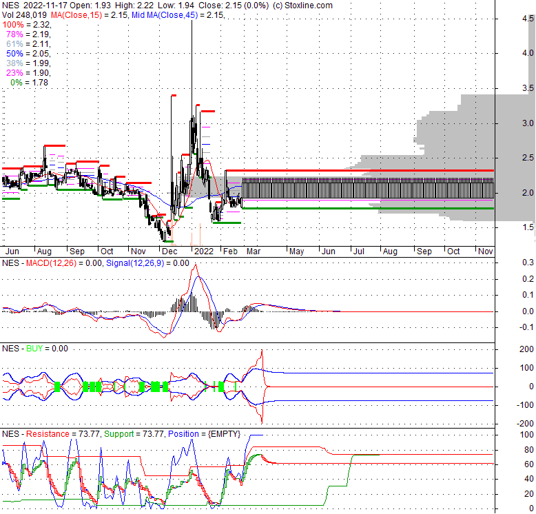This screenshot has height=514, width=536.
Task: Click the '-200' BUY axis label
Action: 525,424
